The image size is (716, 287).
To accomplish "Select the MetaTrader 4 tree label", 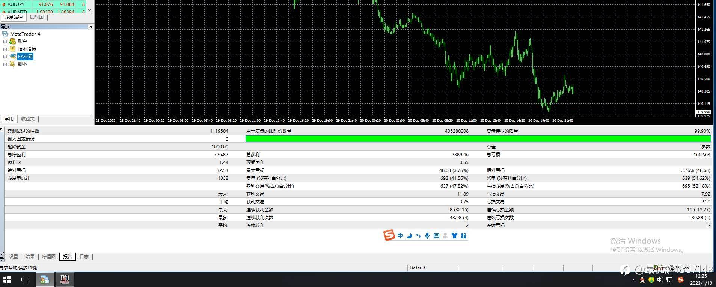I will pyautogui.click(x=25, y=34).
